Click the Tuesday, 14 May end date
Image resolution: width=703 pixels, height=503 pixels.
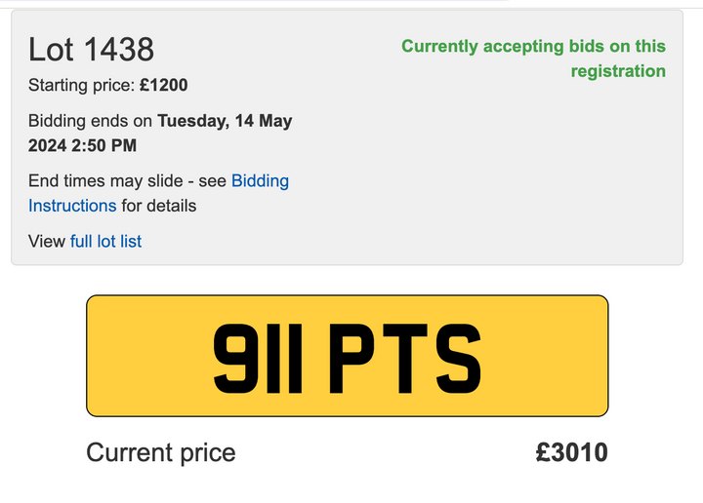pyautogui.click(x=225, y=121)
